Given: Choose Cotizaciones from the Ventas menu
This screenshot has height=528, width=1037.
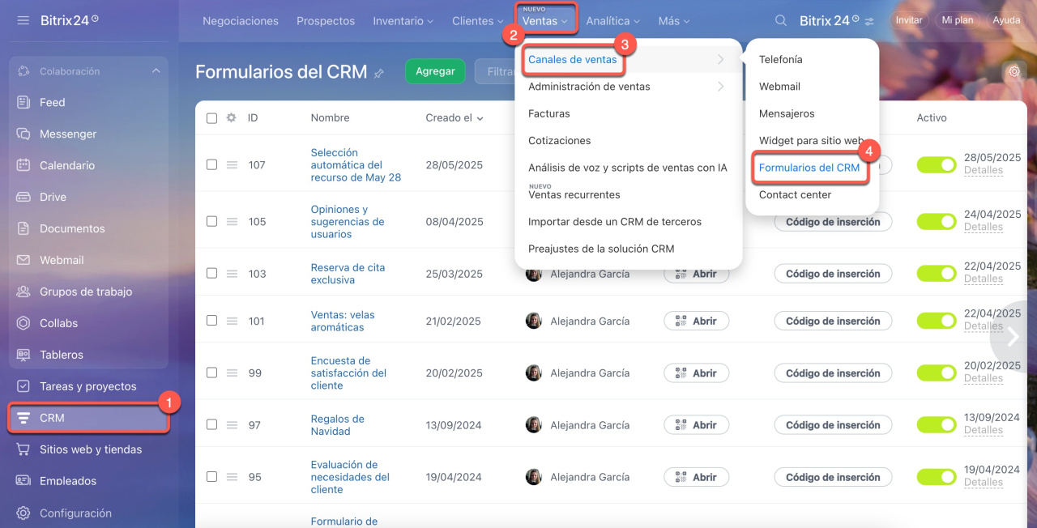Looking at the screenshot, I should (x=559, y=141).
